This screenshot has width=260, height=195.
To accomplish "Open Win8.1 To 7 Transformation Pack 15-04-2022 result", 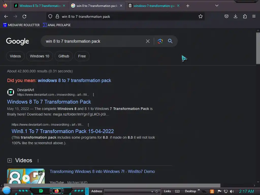I will click(63, 131).
